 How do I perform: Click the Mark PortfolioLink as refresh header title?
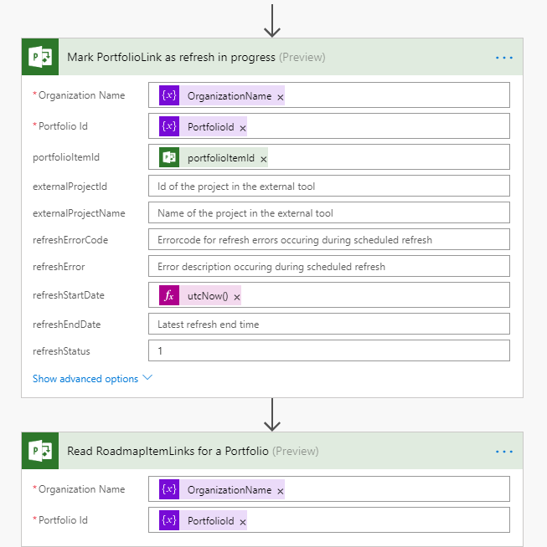tap(171, 58)
